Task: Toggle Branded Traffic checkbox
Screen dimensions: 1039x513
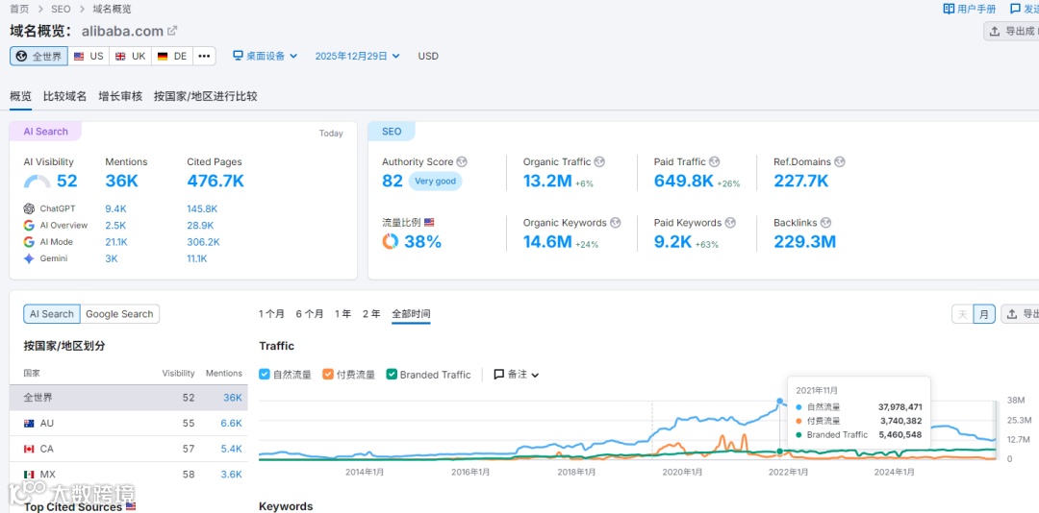Action: [392, 374]
